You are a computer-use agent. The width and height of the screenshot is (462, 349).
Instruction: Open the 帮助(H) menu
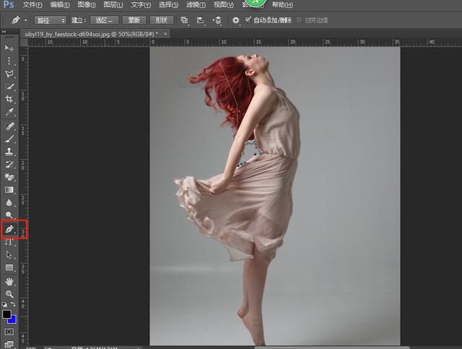click(x=282, y=5)
